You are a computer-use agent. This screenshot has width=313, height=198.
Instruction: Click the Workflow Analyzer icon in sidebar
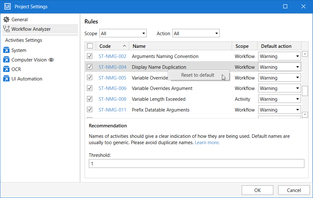(x=6, y=29)
